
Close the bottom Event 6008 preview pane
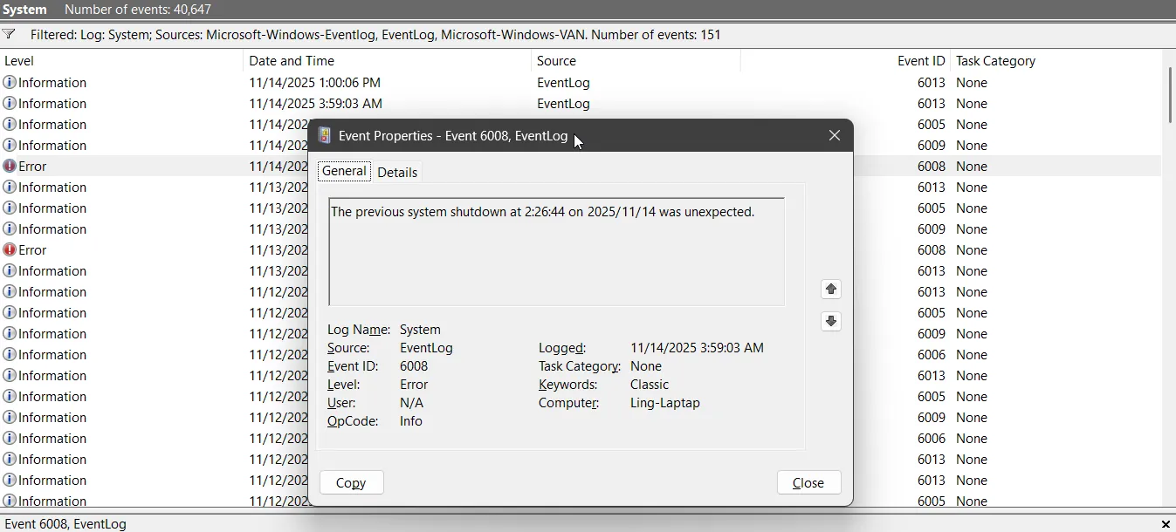(1166, 524)
